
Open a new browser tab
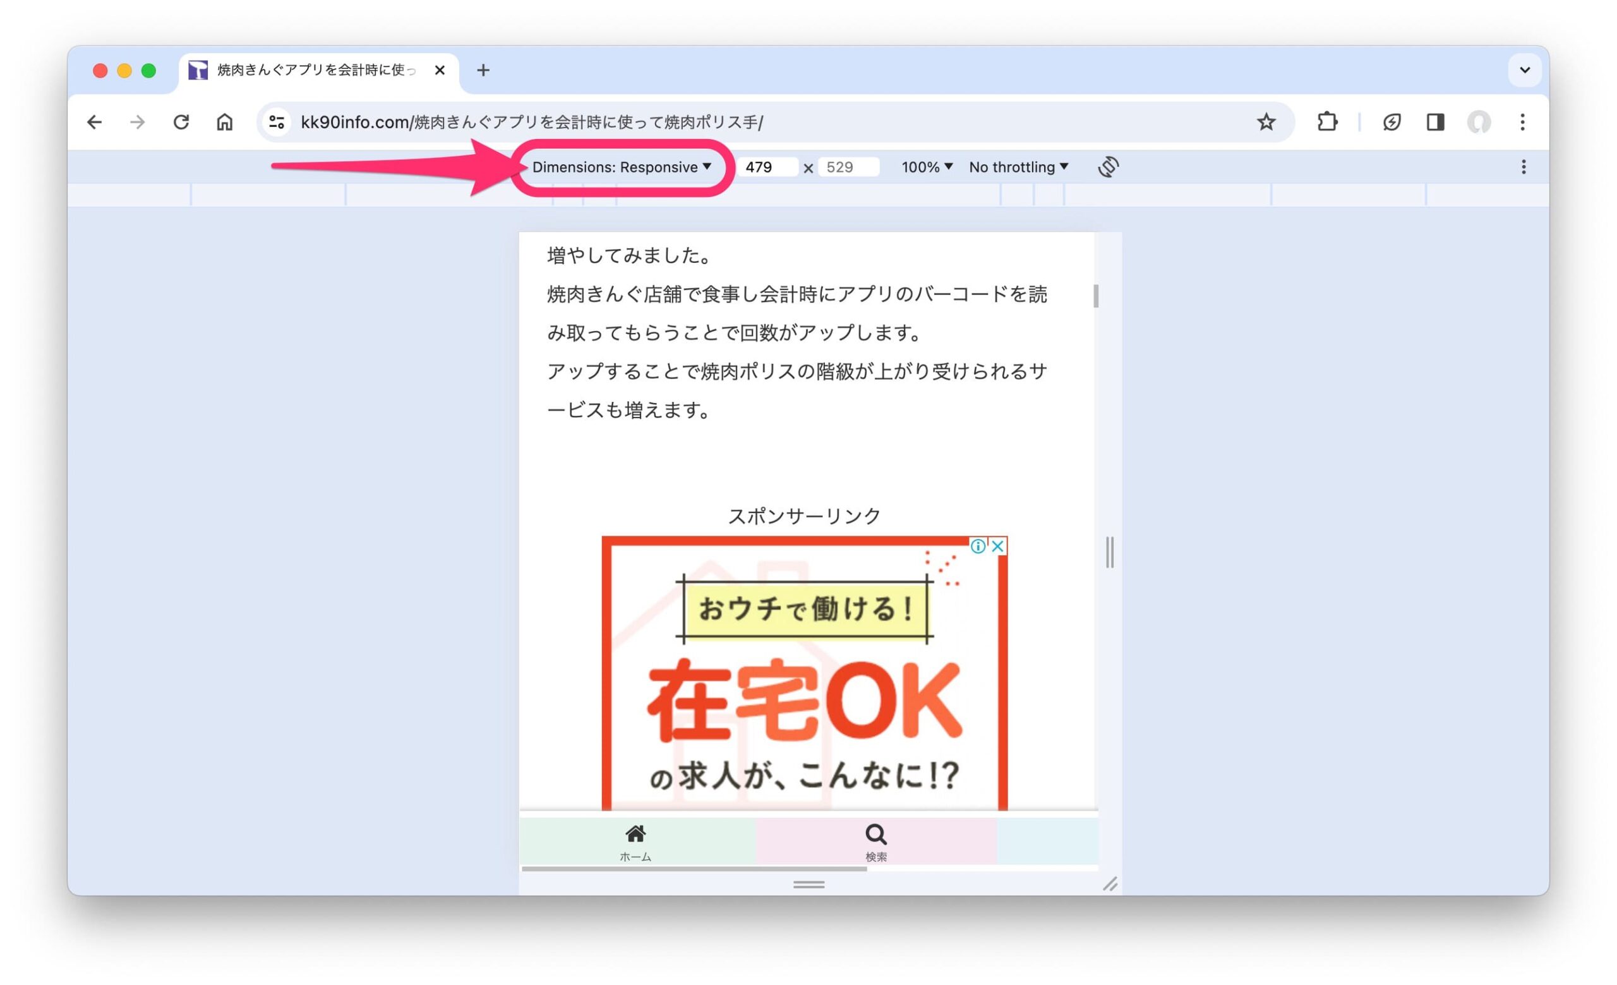click(483, 70)
